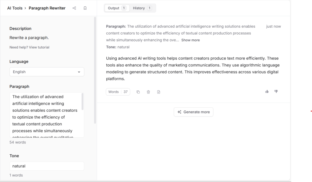This screenshot has width=312, height=182.
Task: Click the share icon beside Paragraph Rewriter
Action: coord(74,8)
